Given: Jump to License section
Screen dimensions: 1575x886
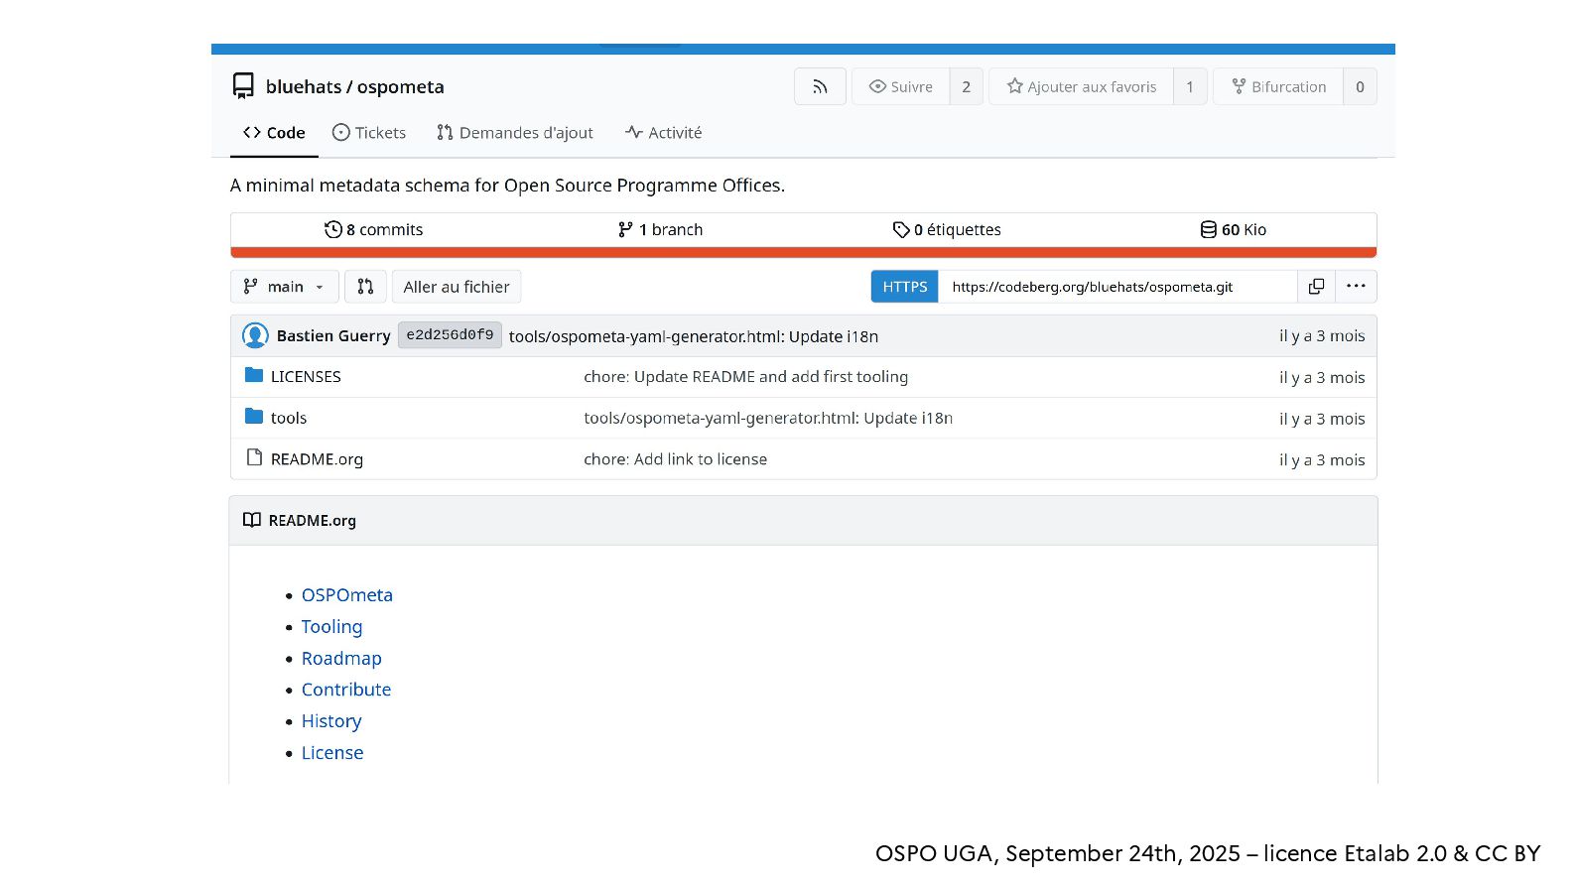Looking at the screenshot, I should point(332,753).
